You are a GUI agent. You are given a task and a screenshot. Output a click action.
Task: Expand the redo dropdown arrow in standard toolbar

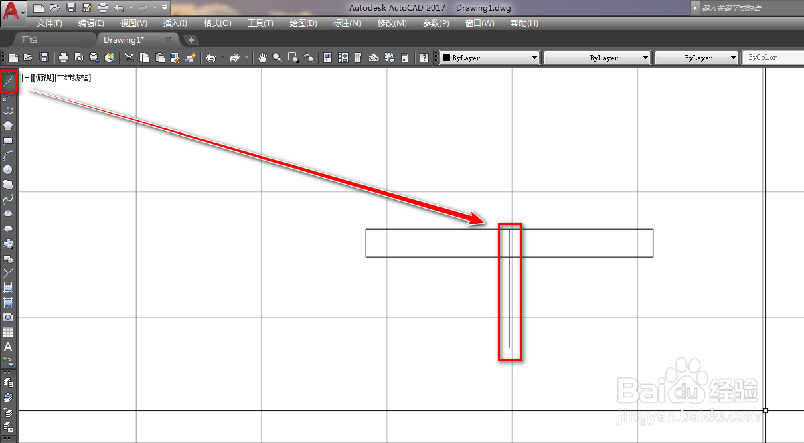click(x=247, y=58)
